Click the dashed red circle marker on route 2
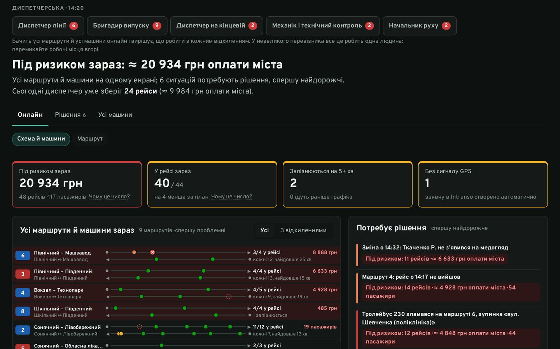The width and height of the screenshot is (560, 349). pos(139,327)
